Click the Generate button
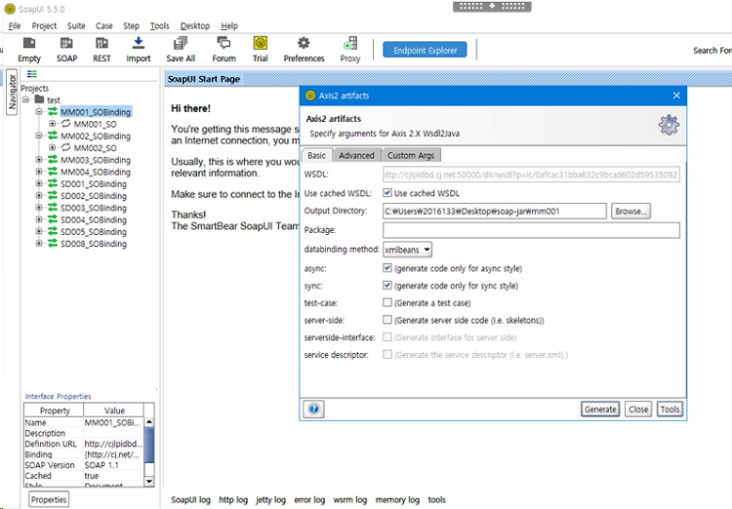 [600, 410]
